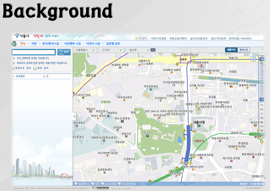This screenshot has width=270, height=191.
Task: Click the 스타식스정동 theater marker
Action: click(x=83, y=98)
